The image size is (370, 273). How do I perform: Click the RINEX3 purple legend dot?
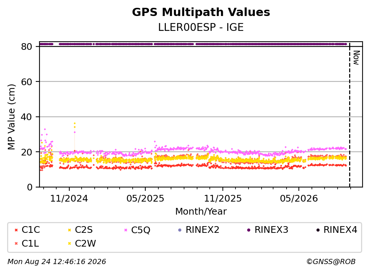tap(249, 230)
